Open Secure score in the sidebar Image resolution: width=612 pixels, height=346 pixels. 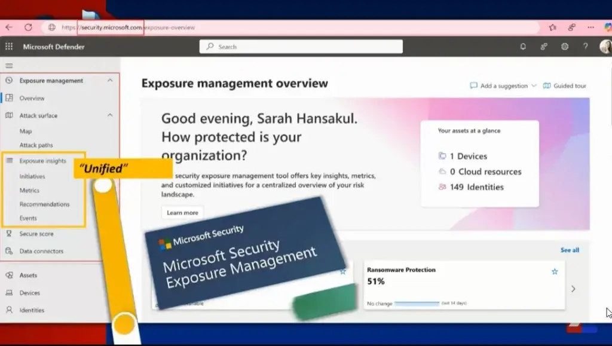36,234
